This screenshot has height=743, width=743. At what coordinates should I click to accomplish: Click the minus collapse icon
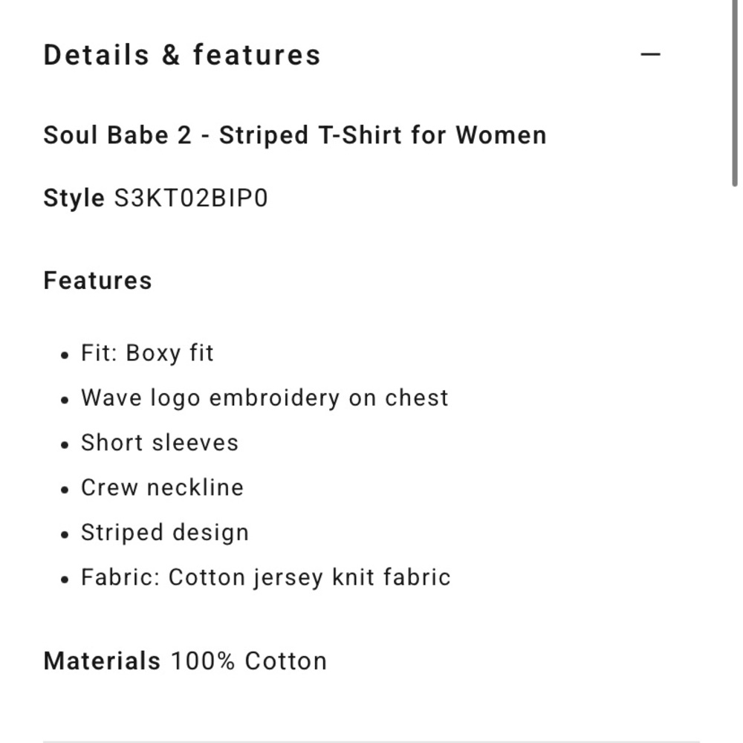pyautogui.click(x=650, y=54)
